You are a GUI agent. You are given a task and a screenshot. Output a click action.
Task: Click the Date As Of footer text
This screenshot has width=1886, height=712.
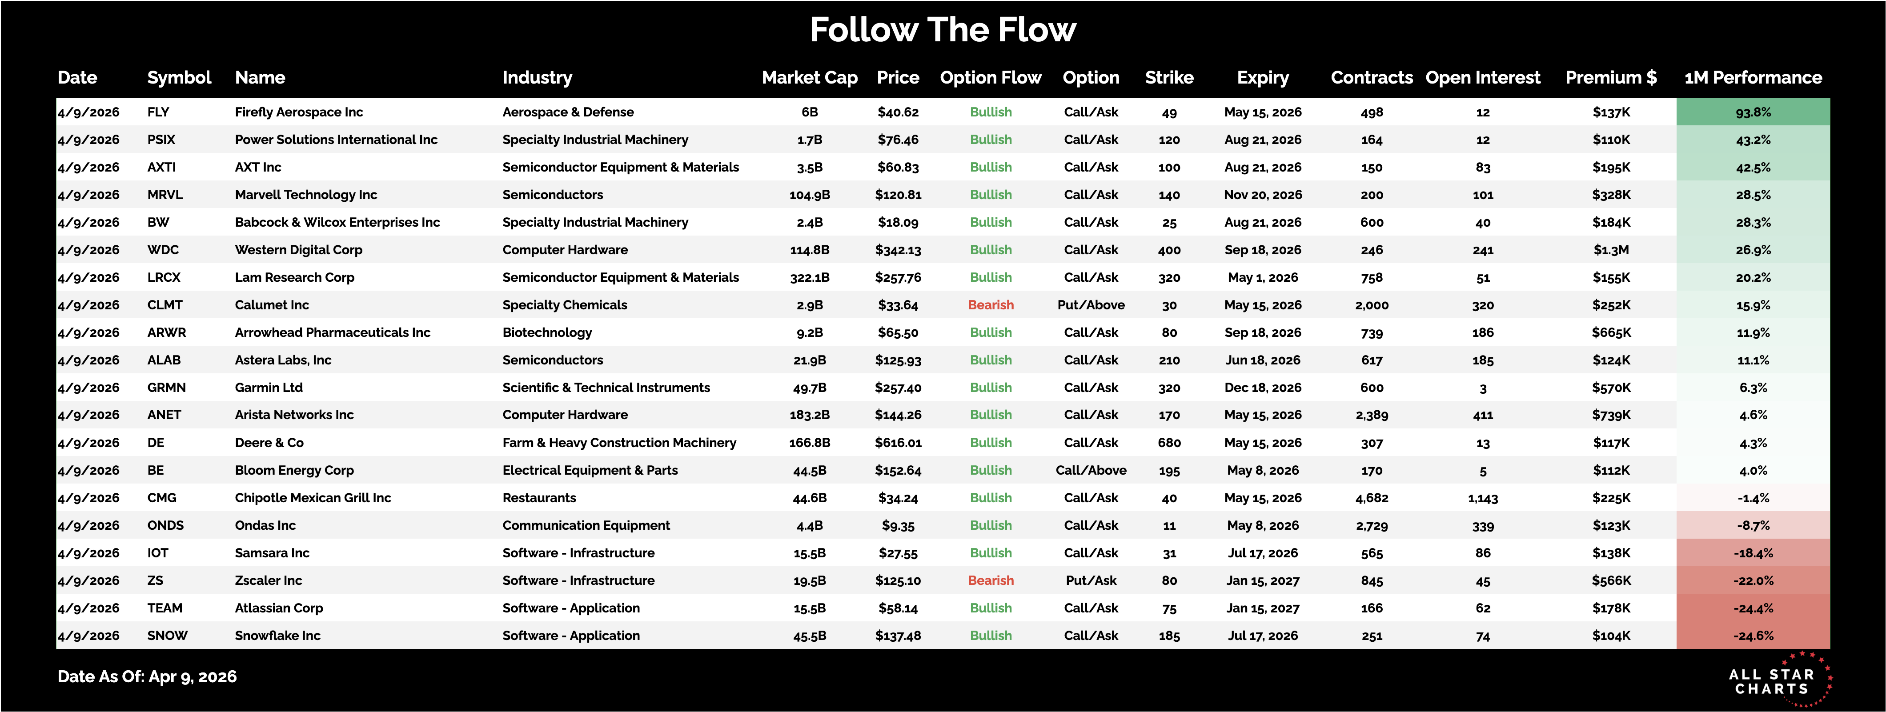point(147,677)
